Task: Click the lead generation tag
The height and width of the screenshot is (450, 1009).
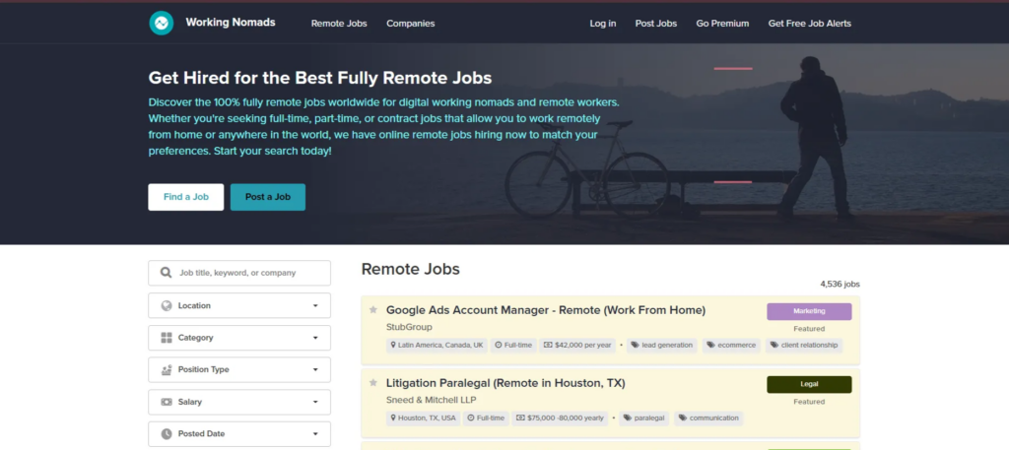Action: (x=663, y=346)
